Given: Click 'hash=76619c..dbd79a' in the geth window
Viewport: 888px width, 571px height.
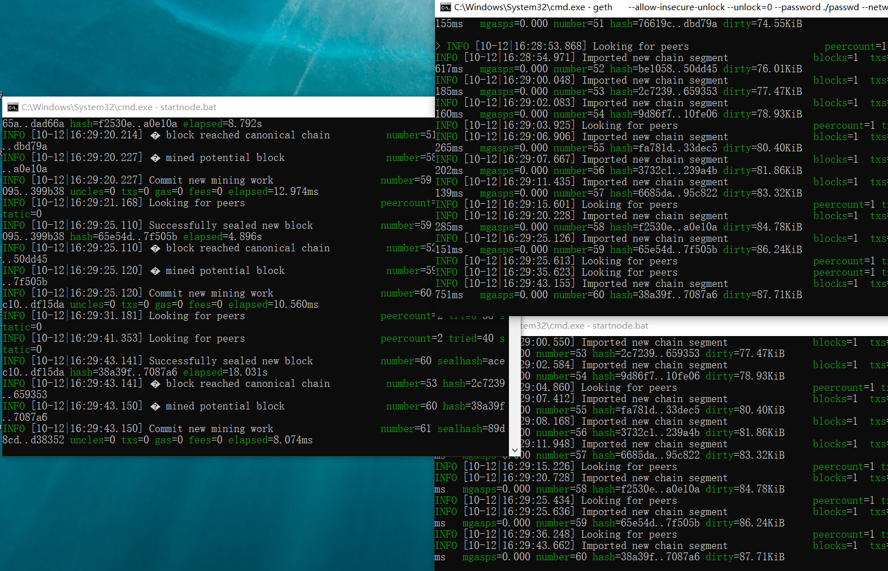Looking at the screenshot, I should [664, 24].
